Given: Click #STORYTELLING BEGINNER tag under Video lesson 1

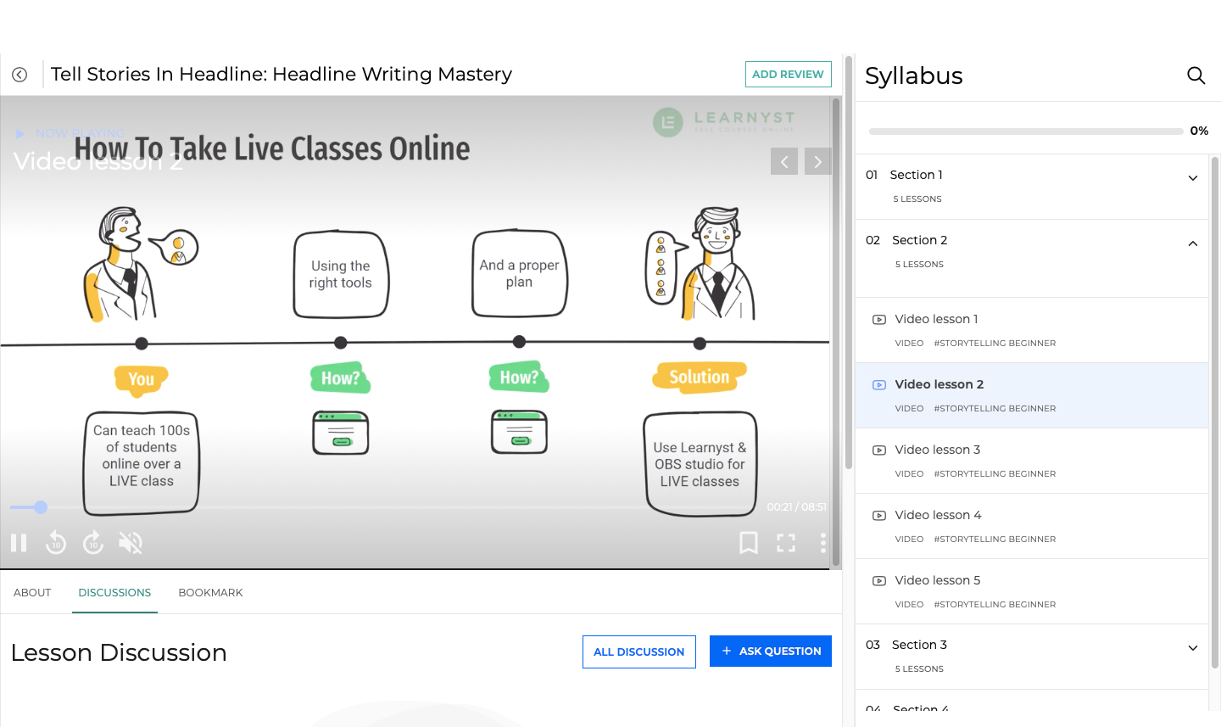Looking at the screenshot, I should (995, 344).
